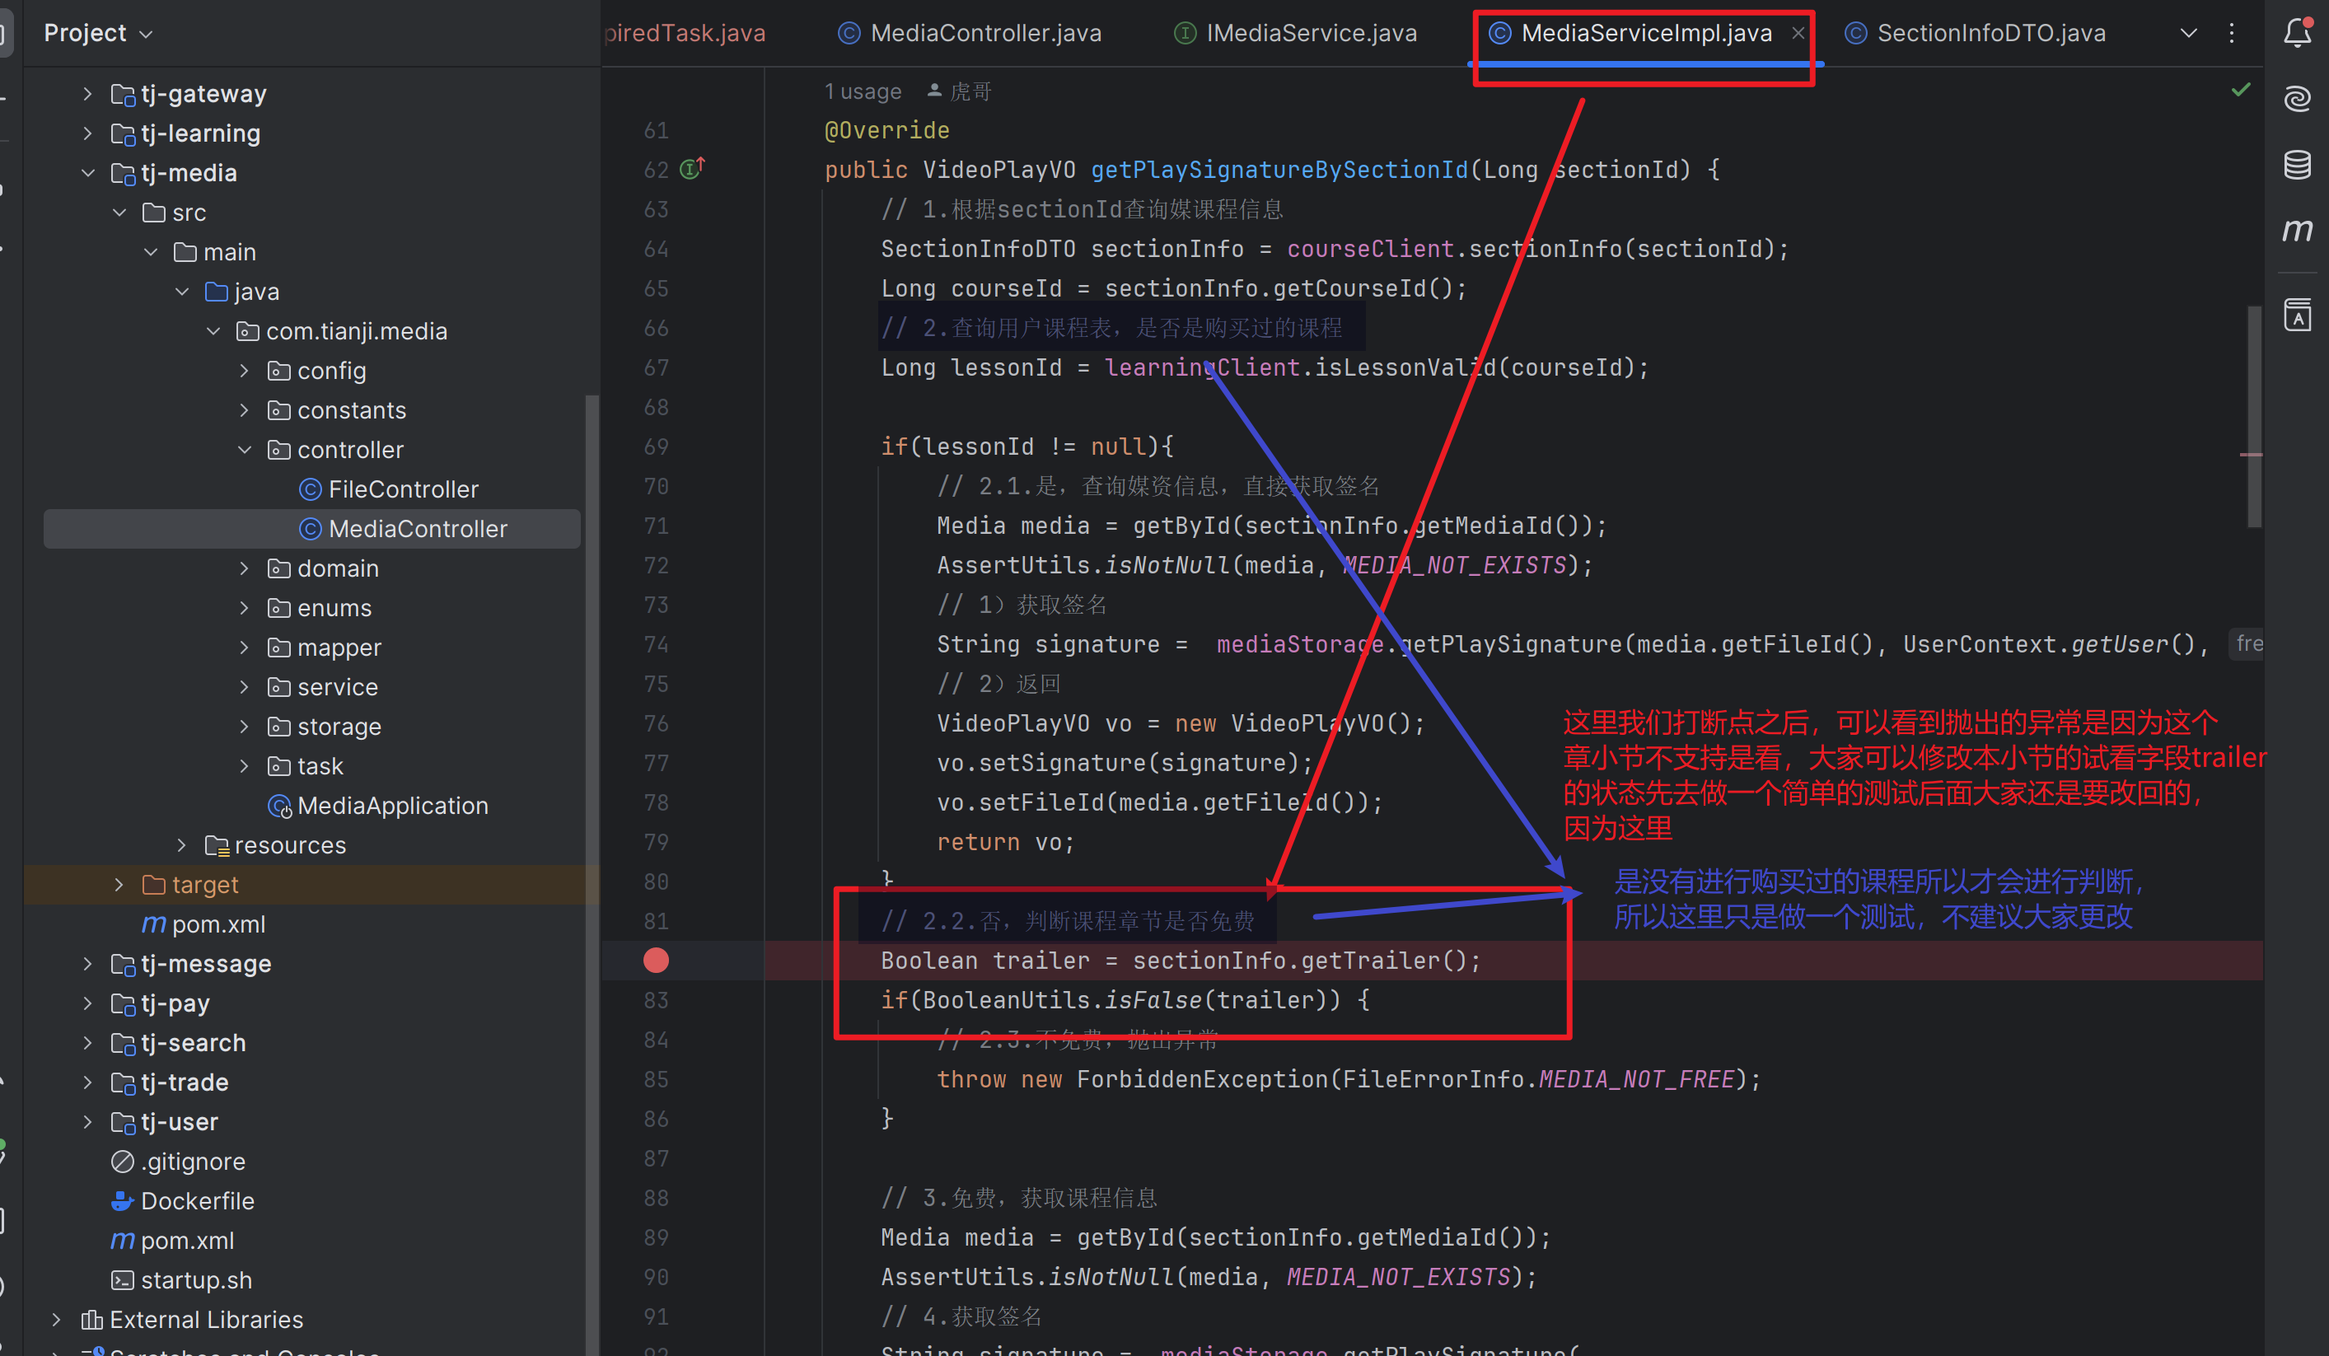Open the translation tool window icon
The image size is (2329, 1356).
[2297, 316]
